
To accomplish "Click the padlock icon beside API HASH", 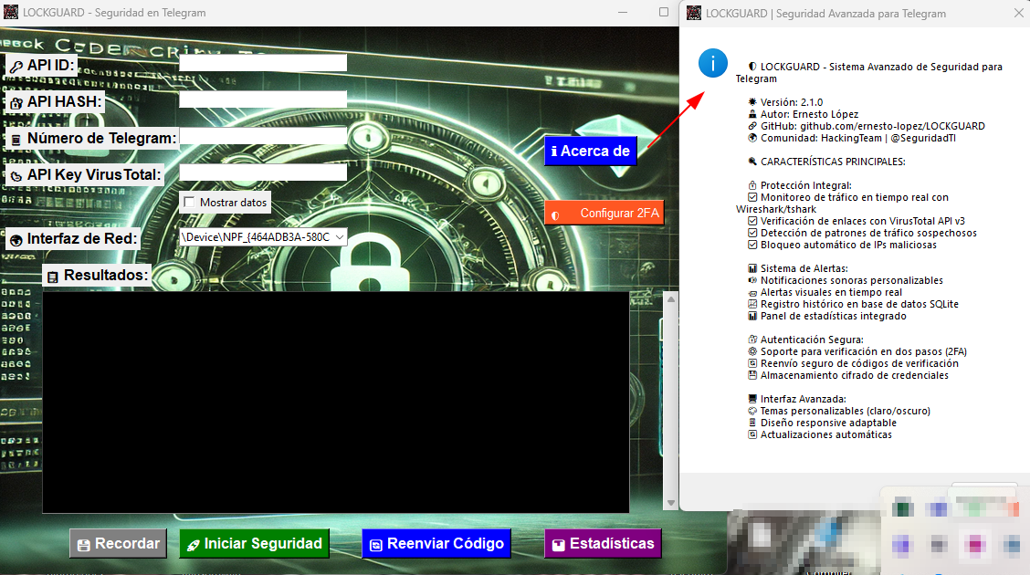I will [x=16, y=103].
